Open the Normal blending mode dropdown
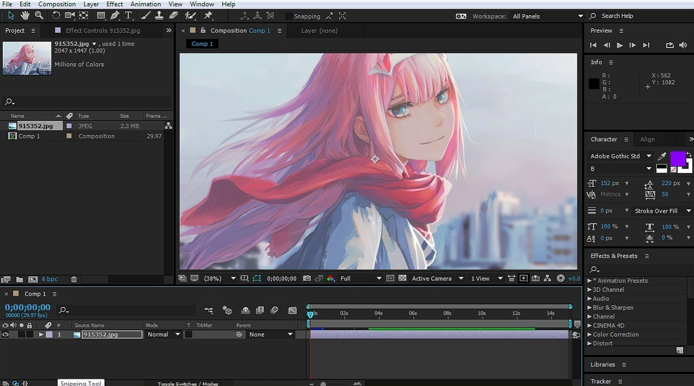This screenshot has height=386, width=694. 164,334
